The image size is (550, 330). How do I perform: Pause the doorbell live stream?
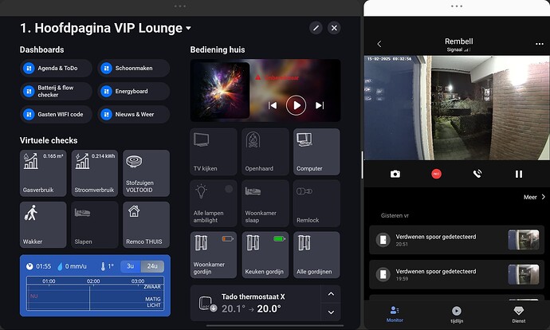pyautogui.click(x=519, y=174)
